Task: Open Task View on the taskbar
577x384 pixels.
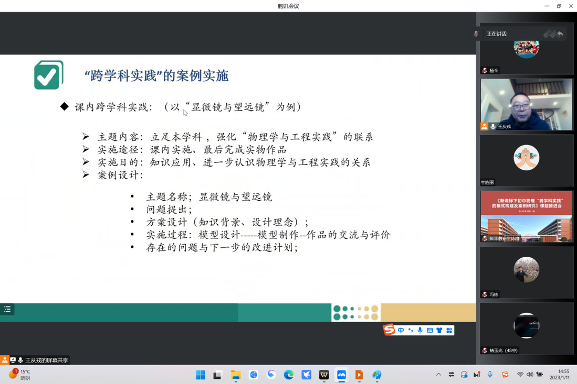Action: (217, 375)
